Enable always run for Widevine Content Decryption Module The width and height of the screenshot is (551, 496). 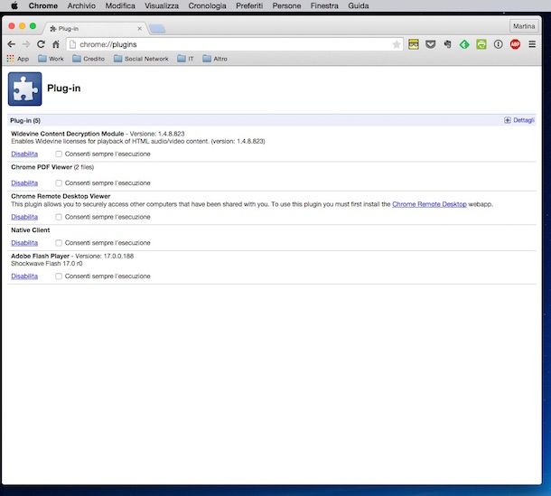59,154
